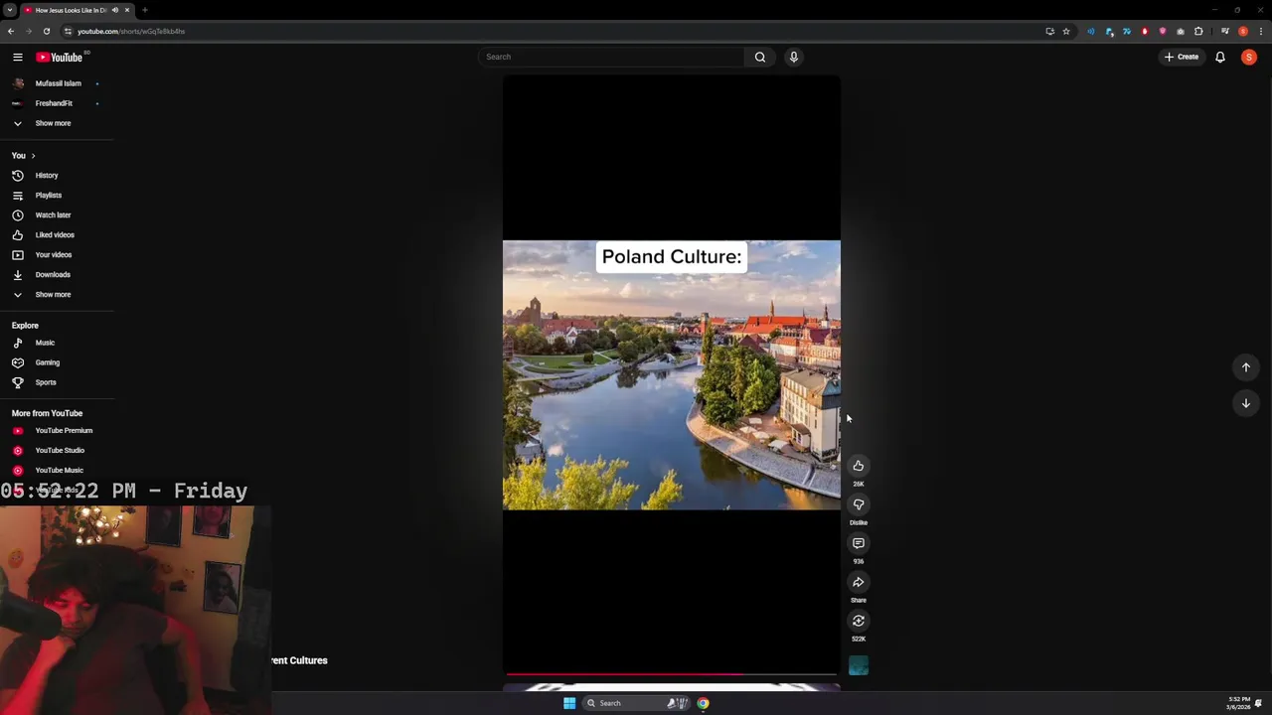This screenshot has width=1272, height=715.
Task: Open Chrome profile avatar
Action: pyautogui.click(x=1243, y=31)
